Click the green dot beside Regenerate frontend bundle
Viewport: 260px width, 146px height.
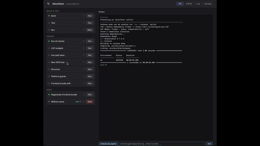click(x=49, y=94)
